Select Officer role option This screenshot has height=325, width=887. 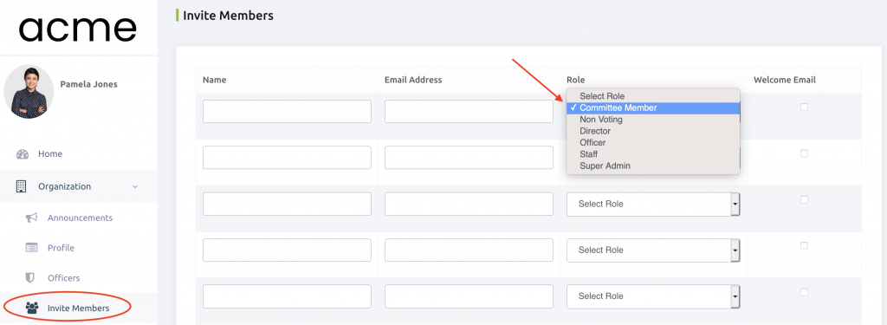point(653,143)
